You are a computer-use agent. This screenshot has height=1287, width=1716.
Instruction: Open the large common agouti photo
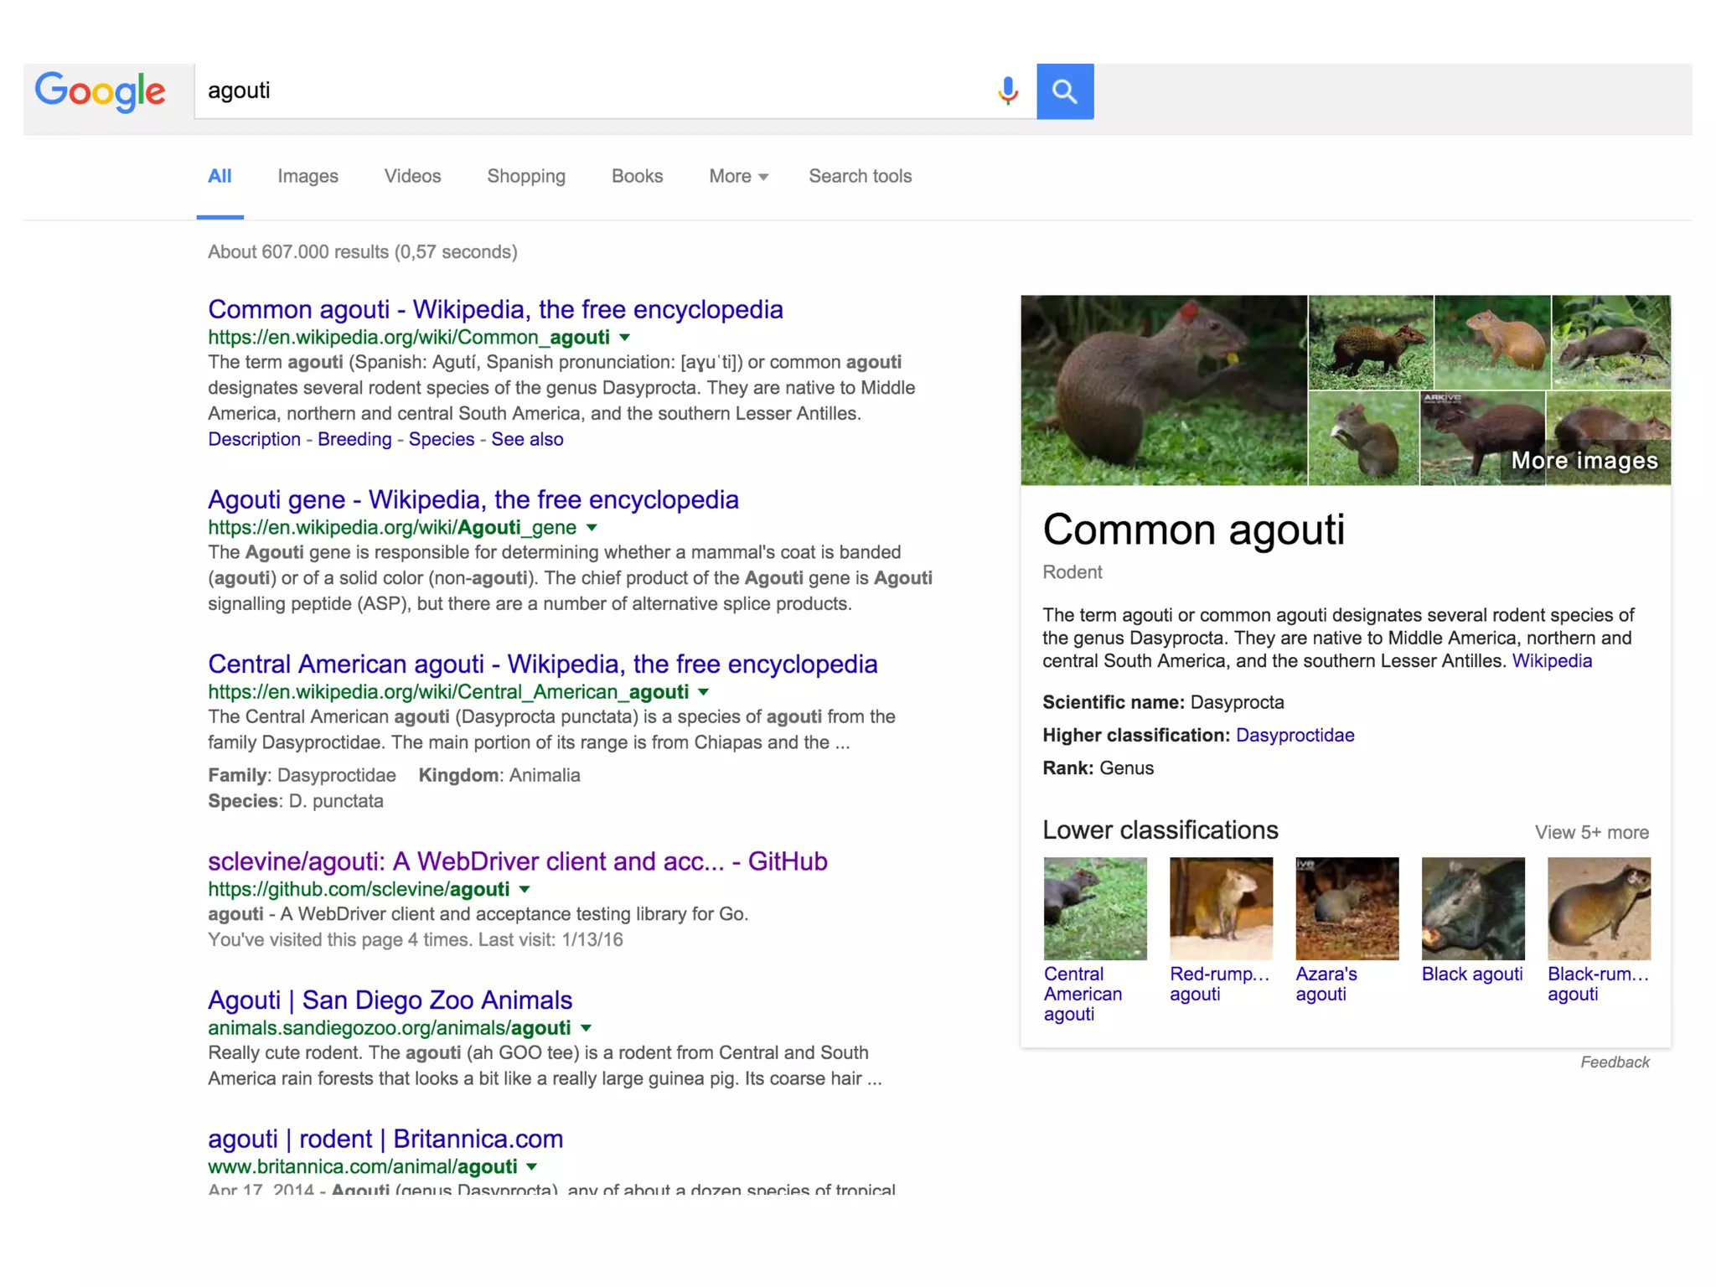[x=1163, y=390]
